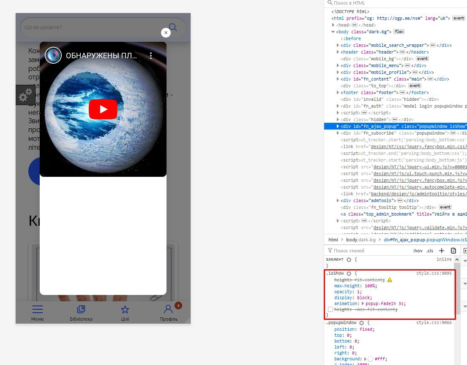This screenshot has height=365, width=467.
Task: Expand the head element node
Action: click(333, 25)
